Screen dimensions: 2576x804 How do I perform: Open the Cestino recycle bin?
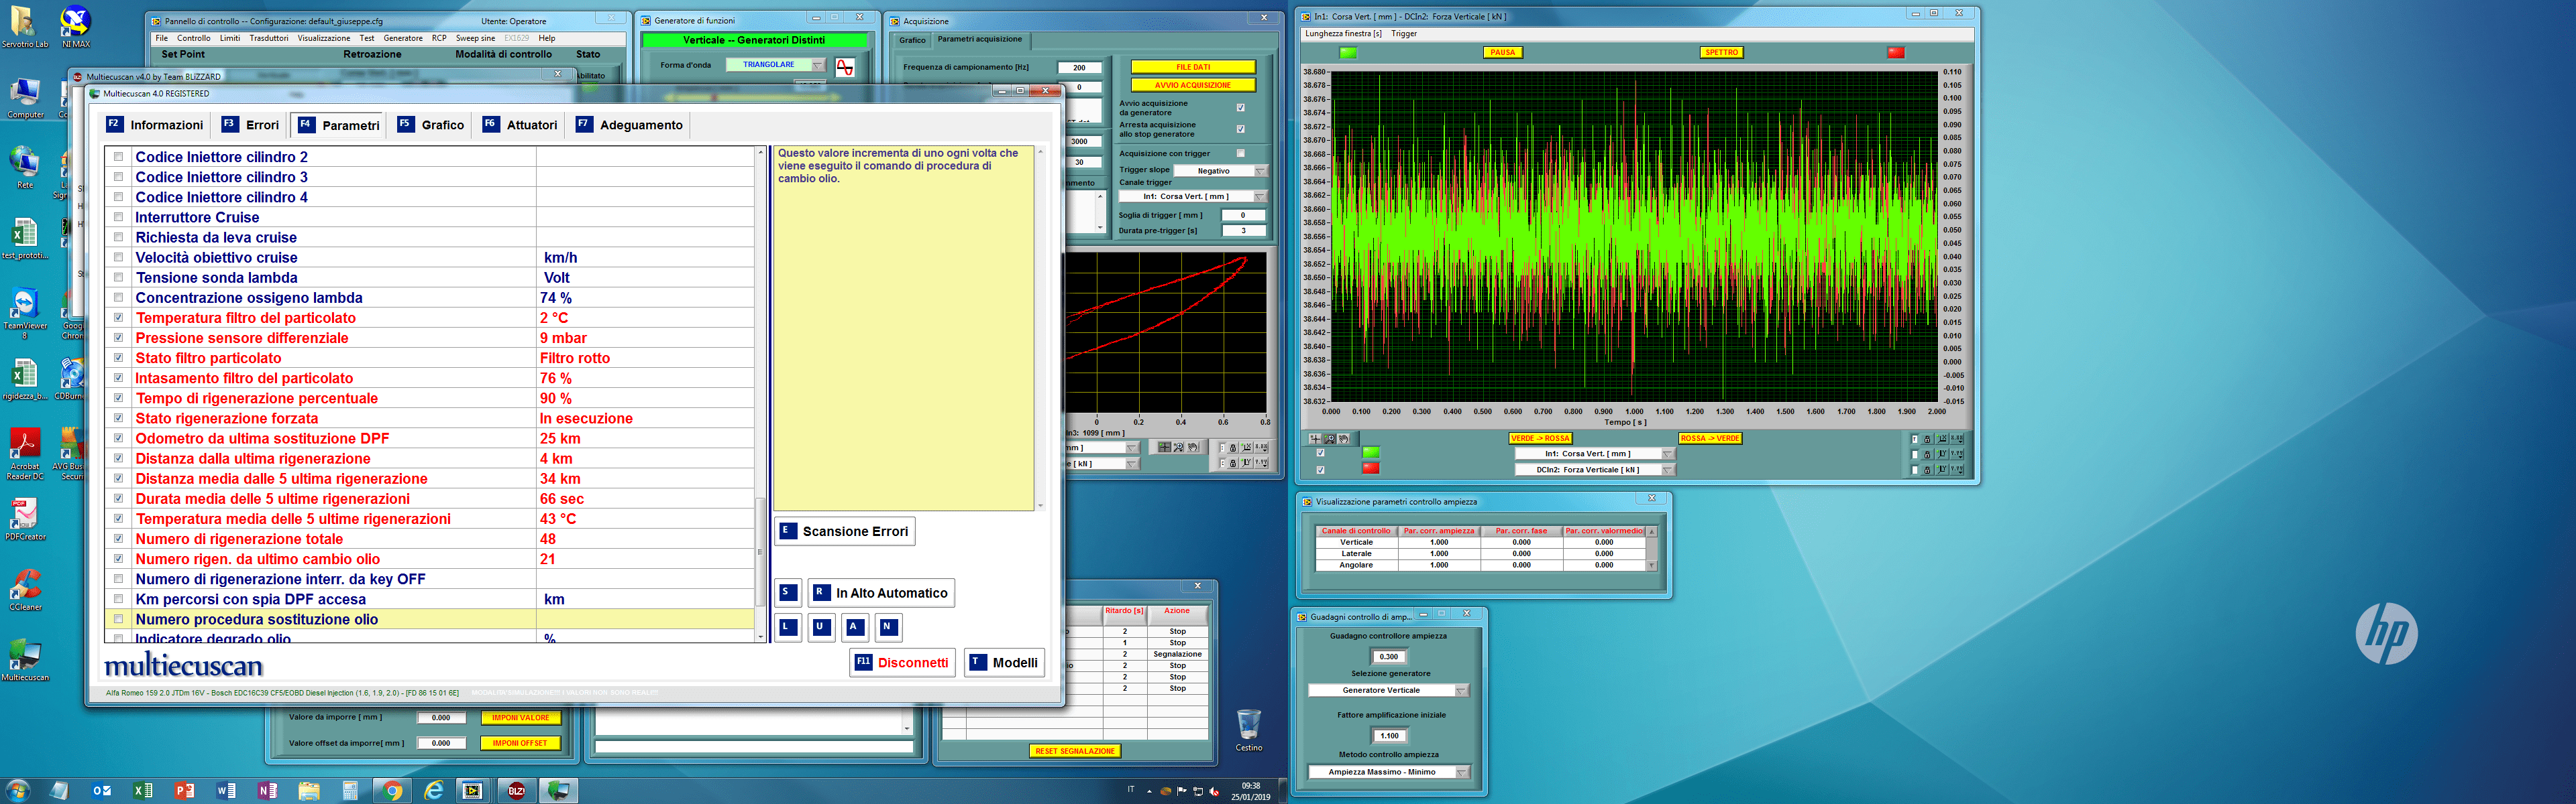pos(1248,730)
